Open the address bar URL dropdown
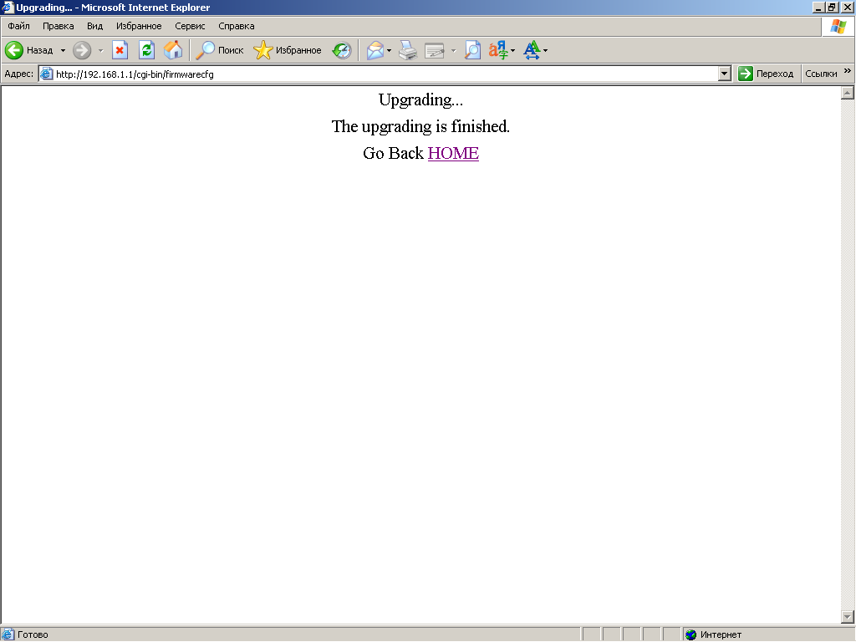 (x=725, y=74)
